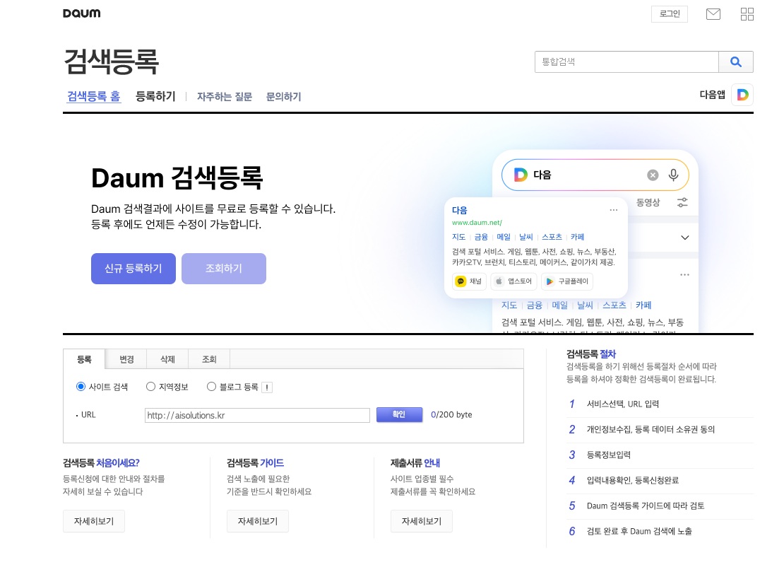Open the 검색등록 홈 menu

tap(94, 96)
